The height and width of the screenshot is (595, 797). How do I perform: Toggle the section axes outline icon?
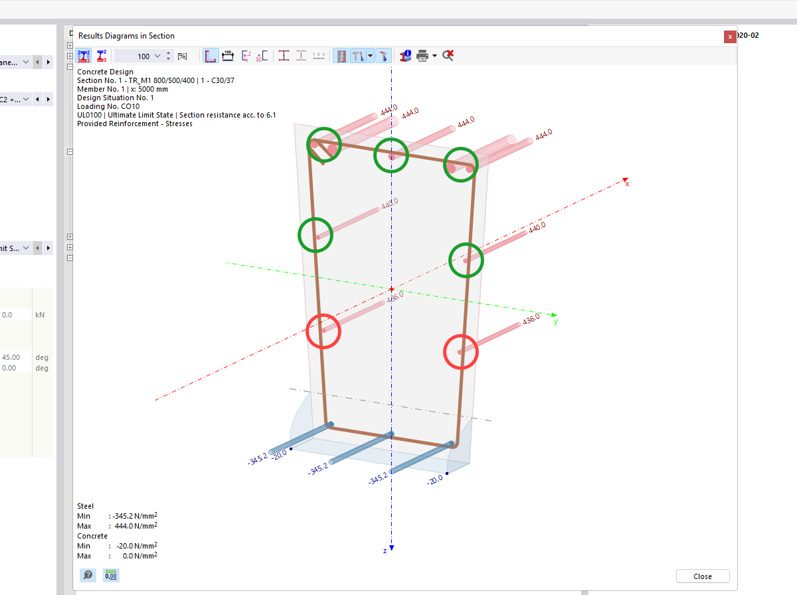[211, 56]
